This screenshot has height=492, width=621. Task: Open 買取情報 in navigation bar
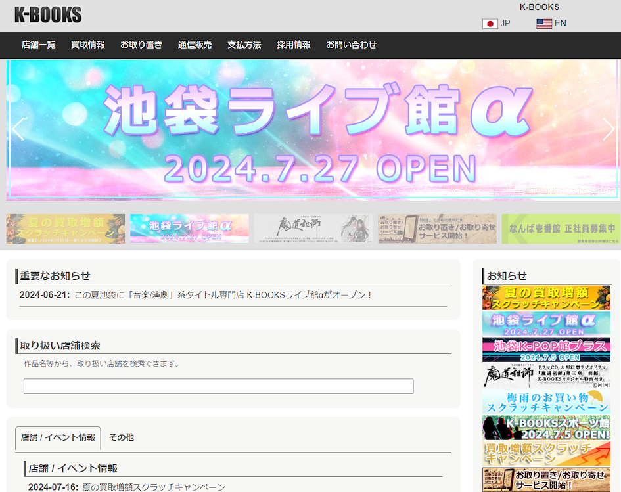(88, 45)
